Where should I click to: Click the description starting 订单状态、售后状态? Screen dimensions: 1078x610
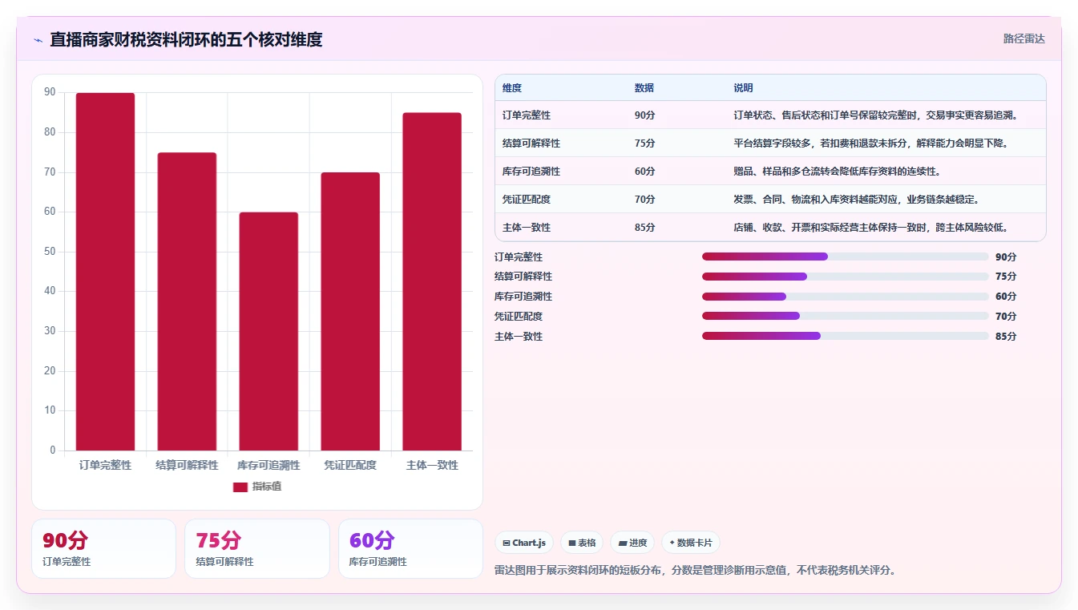[x=875, y=115]
